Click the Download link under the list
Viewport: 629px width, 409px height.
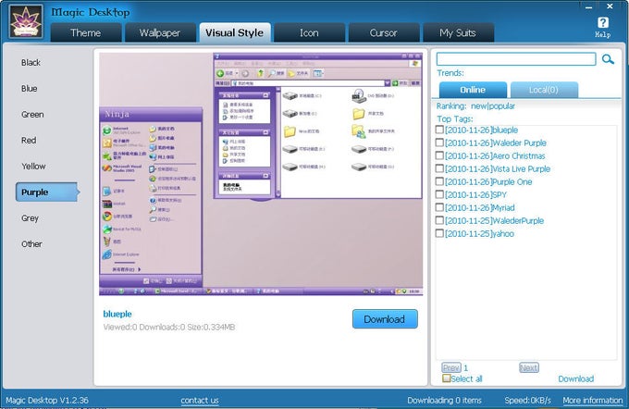tap(575, 378)
